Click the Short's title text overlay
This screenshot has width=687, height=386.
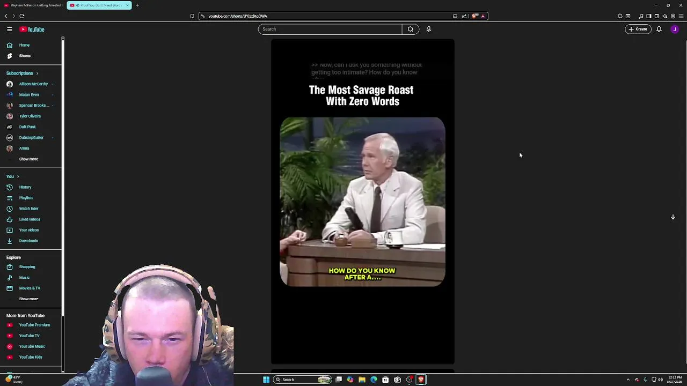click(x=362, y=95)
